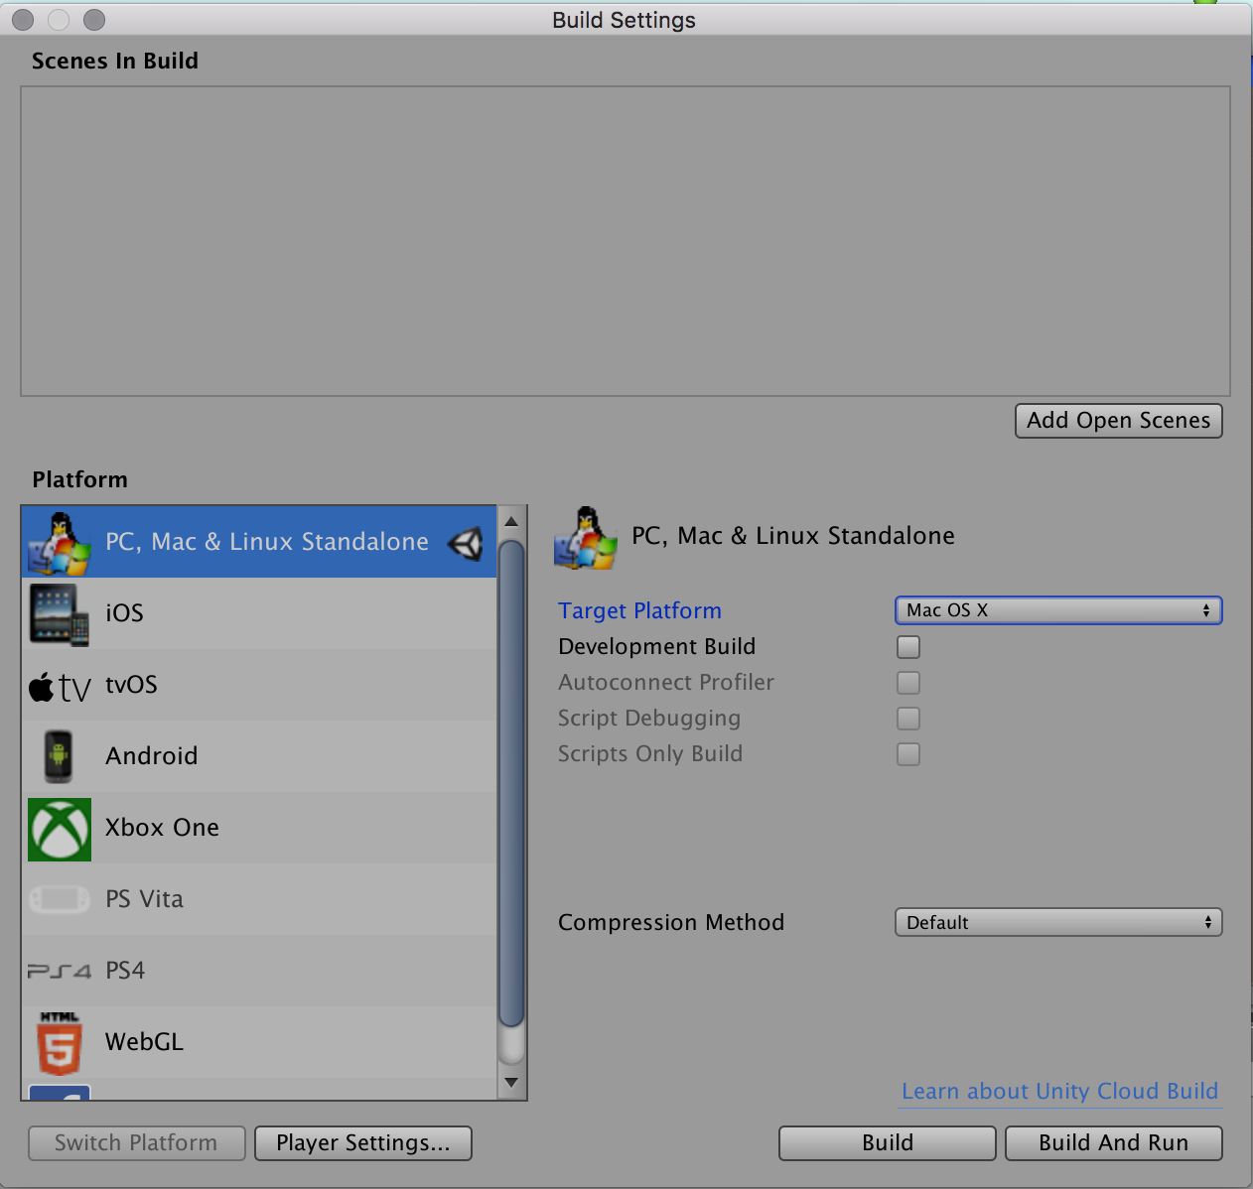The height and width of the screenshot is (1189, 1253).
Task: Select the tvOS platform row
Action: [x=259, y=685]
